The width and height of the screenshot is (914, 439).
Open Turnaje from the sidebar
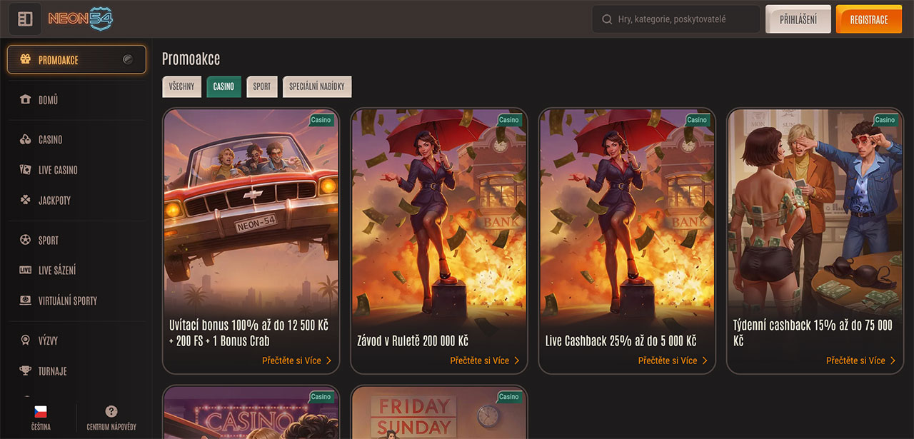(x=76, y=371)
